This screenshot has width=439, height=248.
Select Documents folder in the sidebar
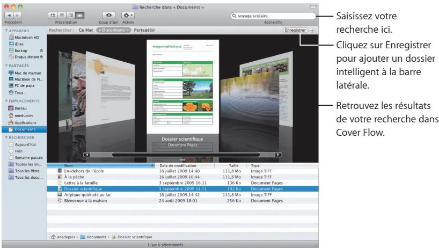(x=24, y=129)
